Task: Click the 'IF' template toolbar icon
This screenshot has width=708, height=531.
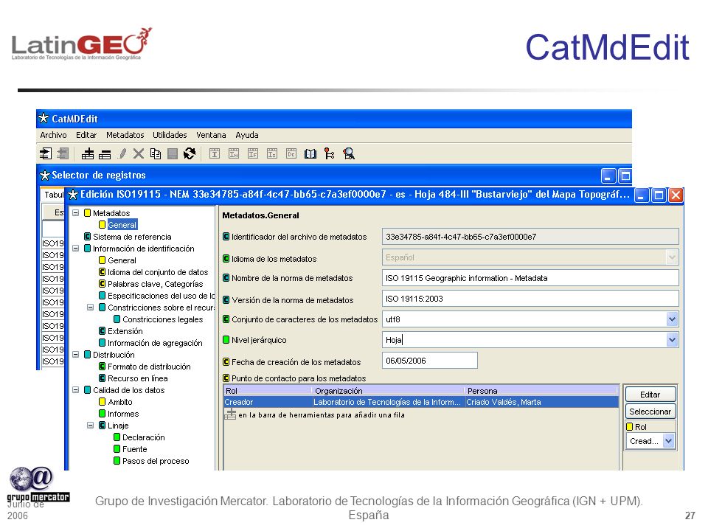Action: click(253, 154)
